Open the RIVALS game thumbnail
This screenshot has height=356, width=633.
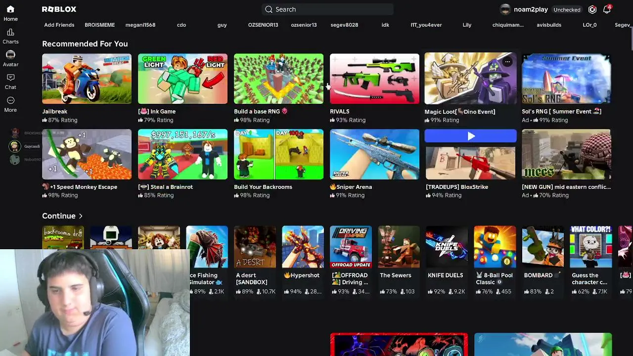[x=374, y=79]
